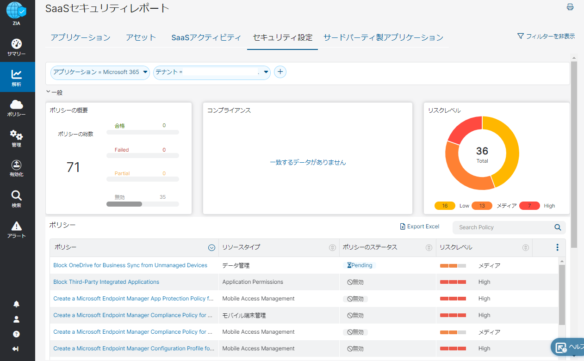Sort by リソースタイプ column
Viewport: 584px width, 361px height.
point(332,248)
